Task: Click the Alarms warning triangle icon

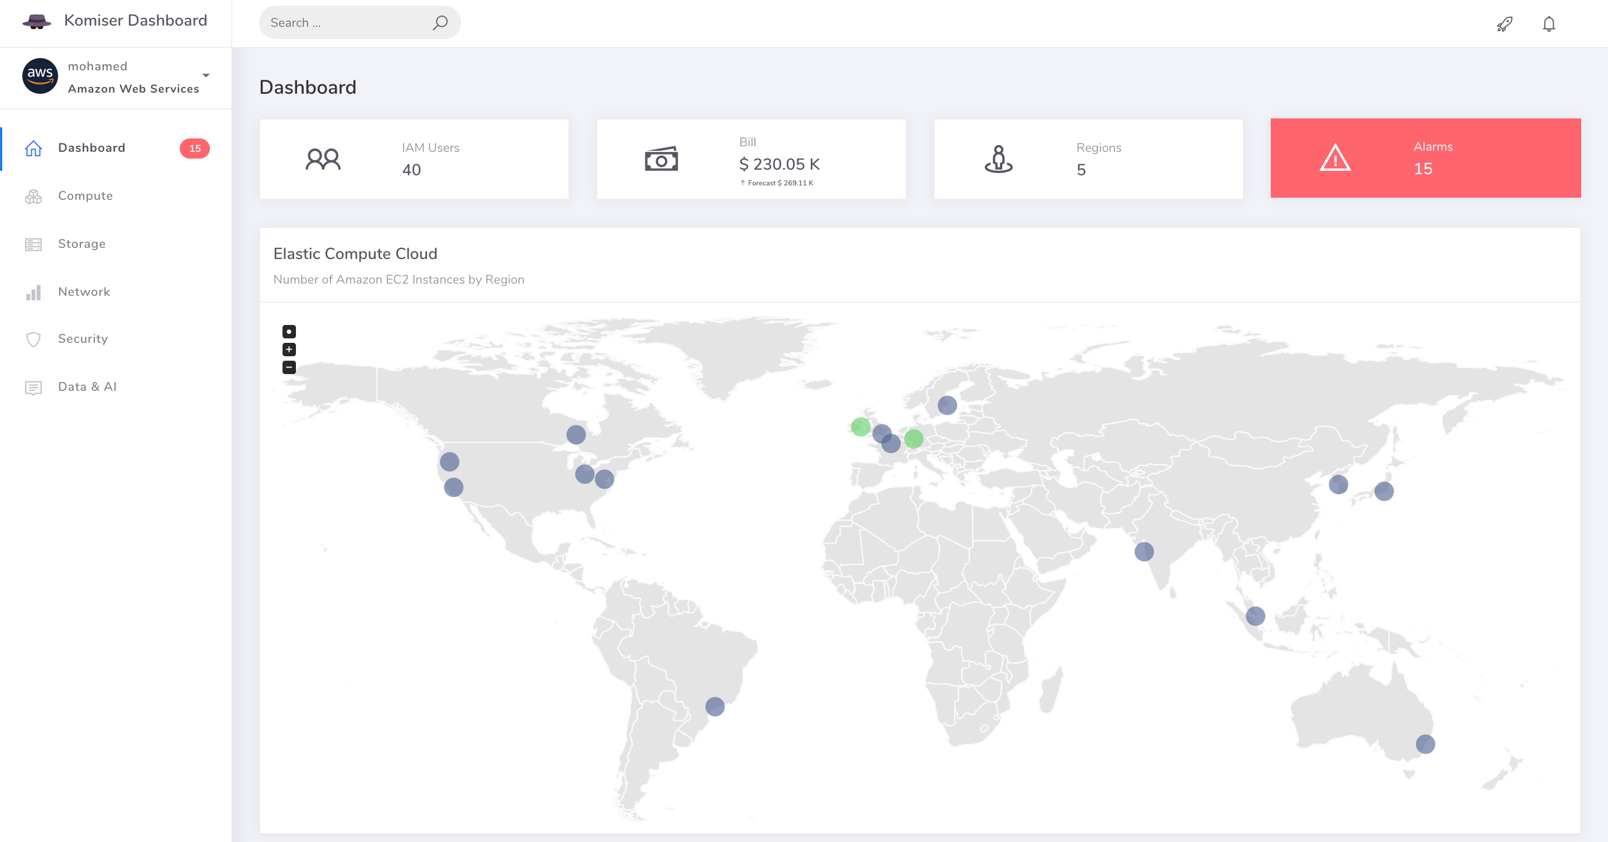Action: (1335, 158)
